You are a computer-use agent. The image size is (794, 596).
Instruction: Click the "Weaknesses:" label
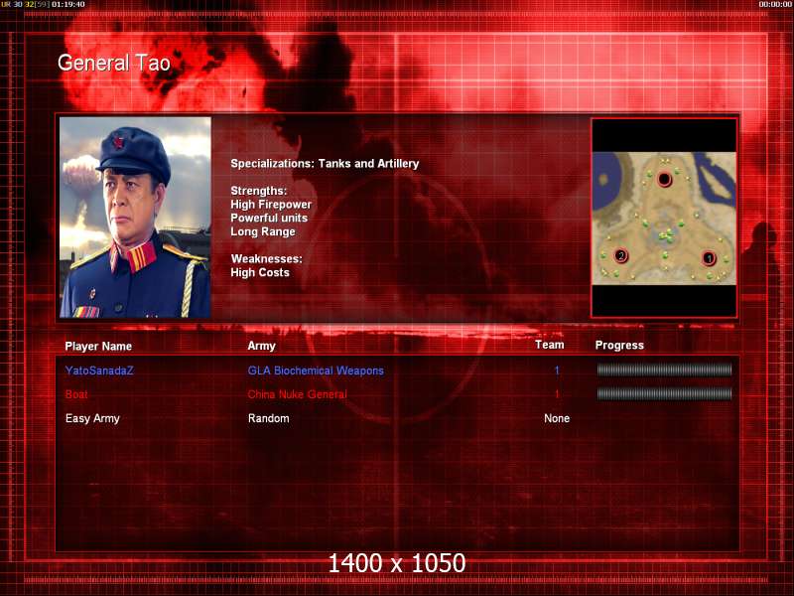pos(266,258)
